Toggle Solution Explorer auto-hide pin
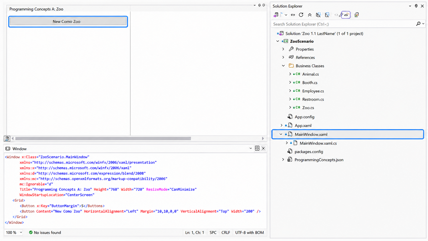This screenshot has height=241, width=428. [x=416, y=6]
